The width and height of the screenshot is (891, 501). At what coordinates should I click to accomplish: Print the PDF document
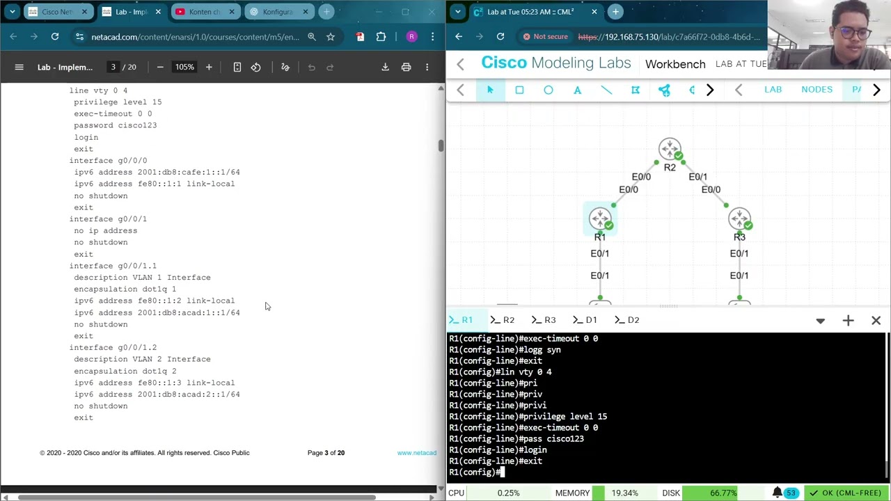tap(406, 67)
